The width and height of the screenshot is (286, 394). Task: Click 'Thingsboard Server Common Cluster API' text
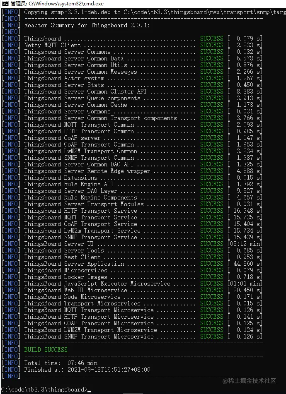pos(85,91)
